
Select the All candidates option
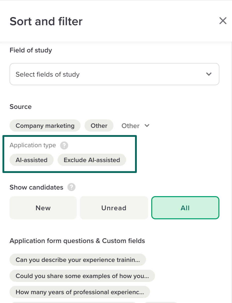coord(185,208)
